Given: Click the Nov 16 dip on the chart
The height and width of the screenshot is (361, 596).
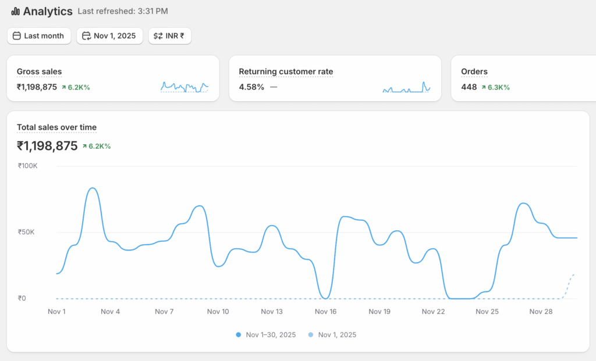Looking at the screenshot, I should tap(326, 298).
